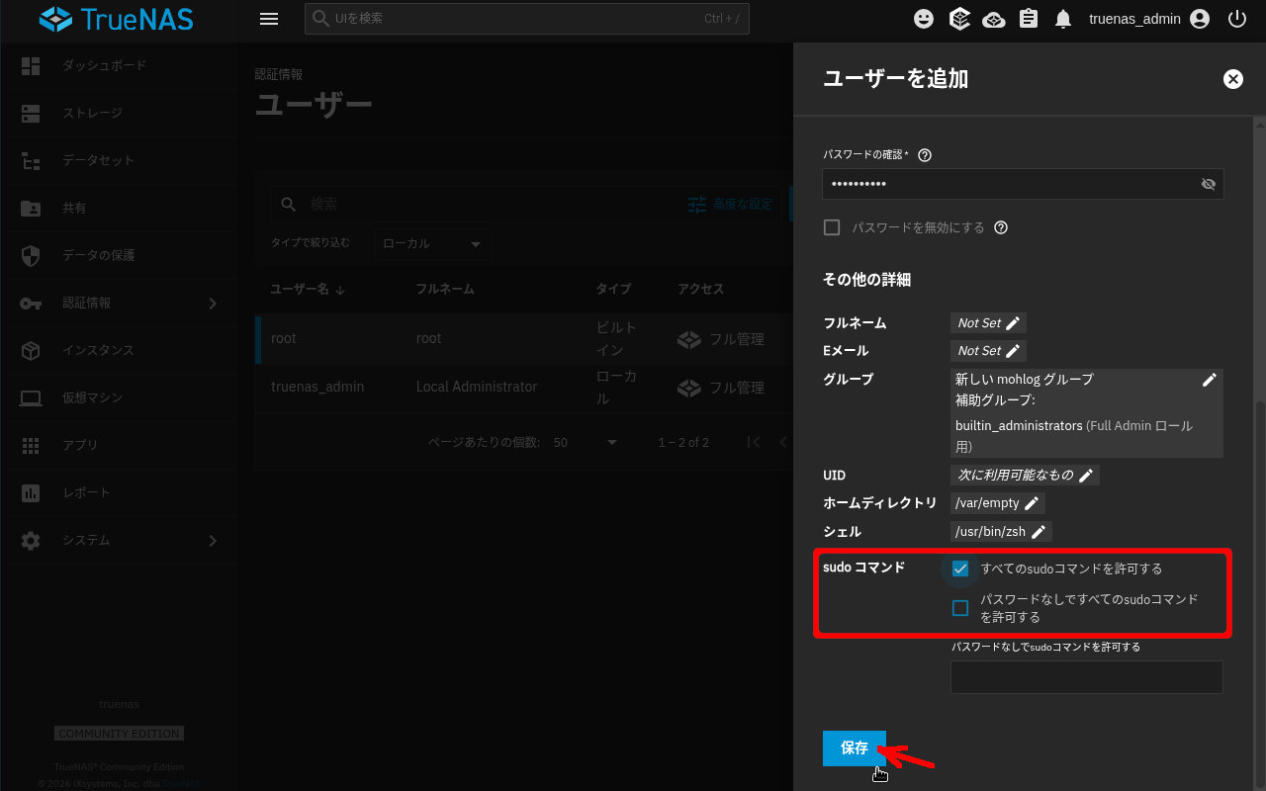Close the Add User panel
1266x791 pixels.
1232,79
